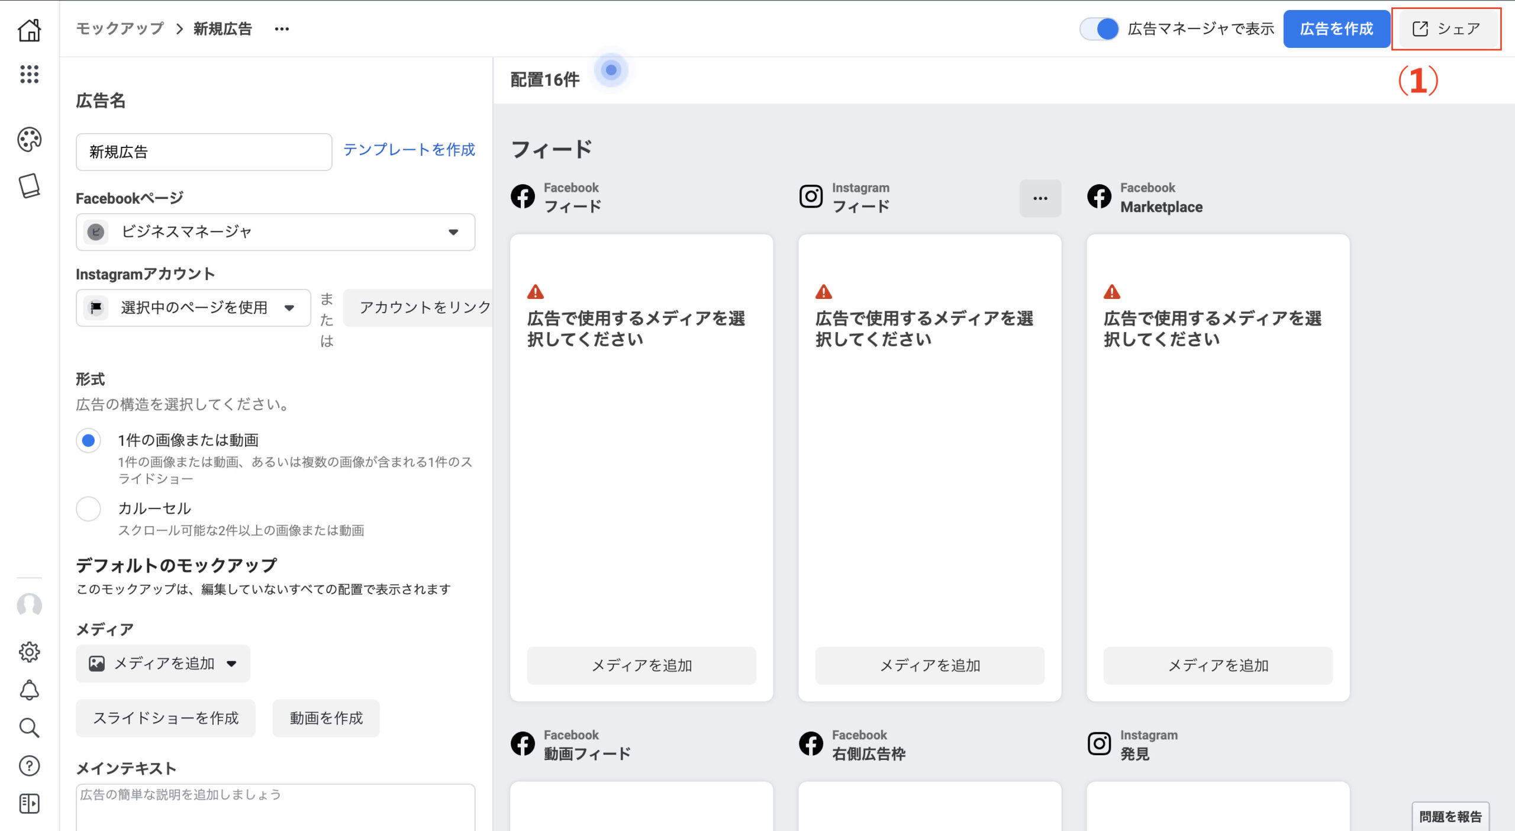
Task: Open the メディアを追加 dropdown under メディア
Action: (163, 663)
